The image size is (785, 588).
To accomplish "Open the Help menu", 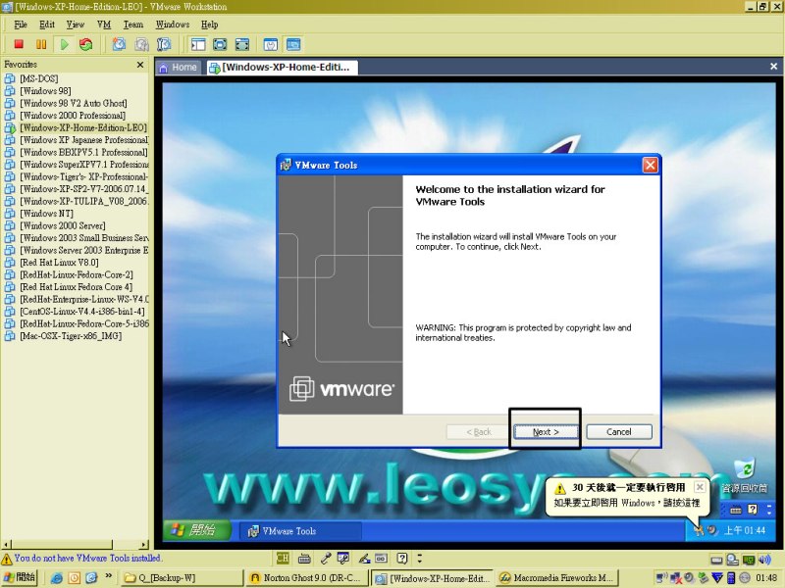I will point(209,24).
